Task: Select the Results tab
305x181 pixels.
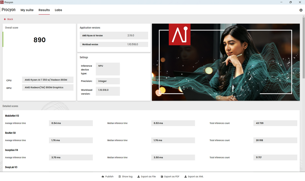Action: pyautogui.click(x=44, y=10)
